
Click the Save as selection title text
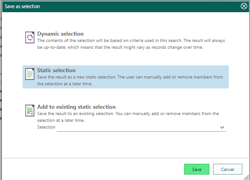[x=22, y=6]
